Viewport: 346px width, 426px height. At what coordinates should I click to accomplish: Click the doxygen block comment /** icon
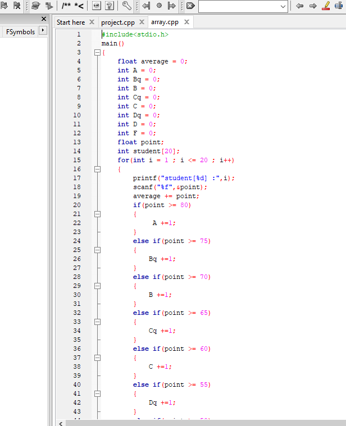[67, 6]
